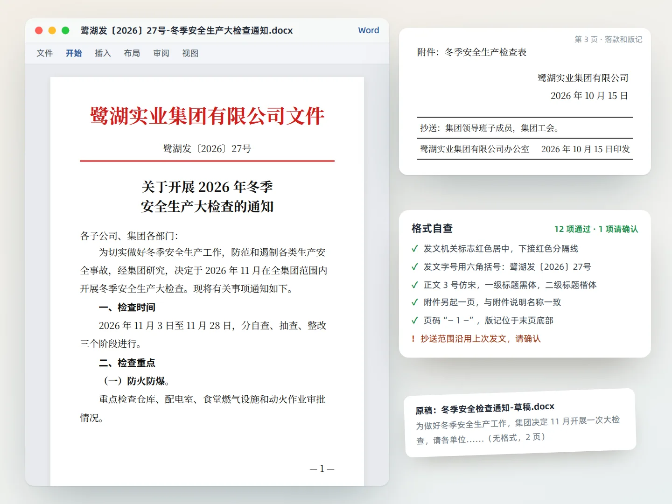Click 鹭湖实业集团有限公司 signature line
This screenshot has width=672, height=504.
(x=583, y=78)
